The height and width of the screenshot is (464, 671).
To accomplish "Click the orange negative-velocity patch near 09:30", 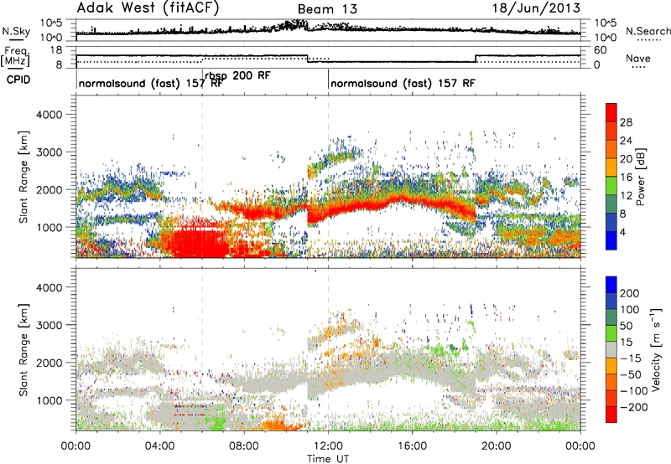I will pos(280,425).
